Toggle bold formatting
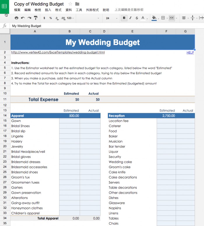204x226 pixels. [x=124, y=18]
